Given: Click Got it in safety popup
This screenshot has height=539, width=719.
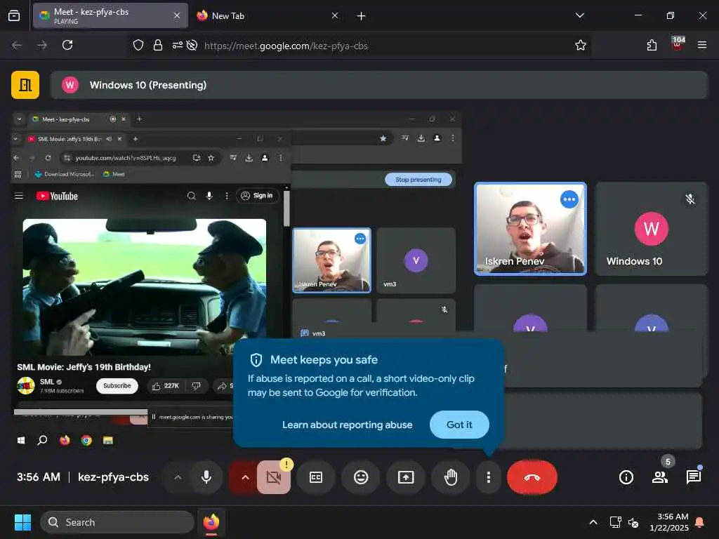Looking at the screenshot, I should tap(459, 425).
